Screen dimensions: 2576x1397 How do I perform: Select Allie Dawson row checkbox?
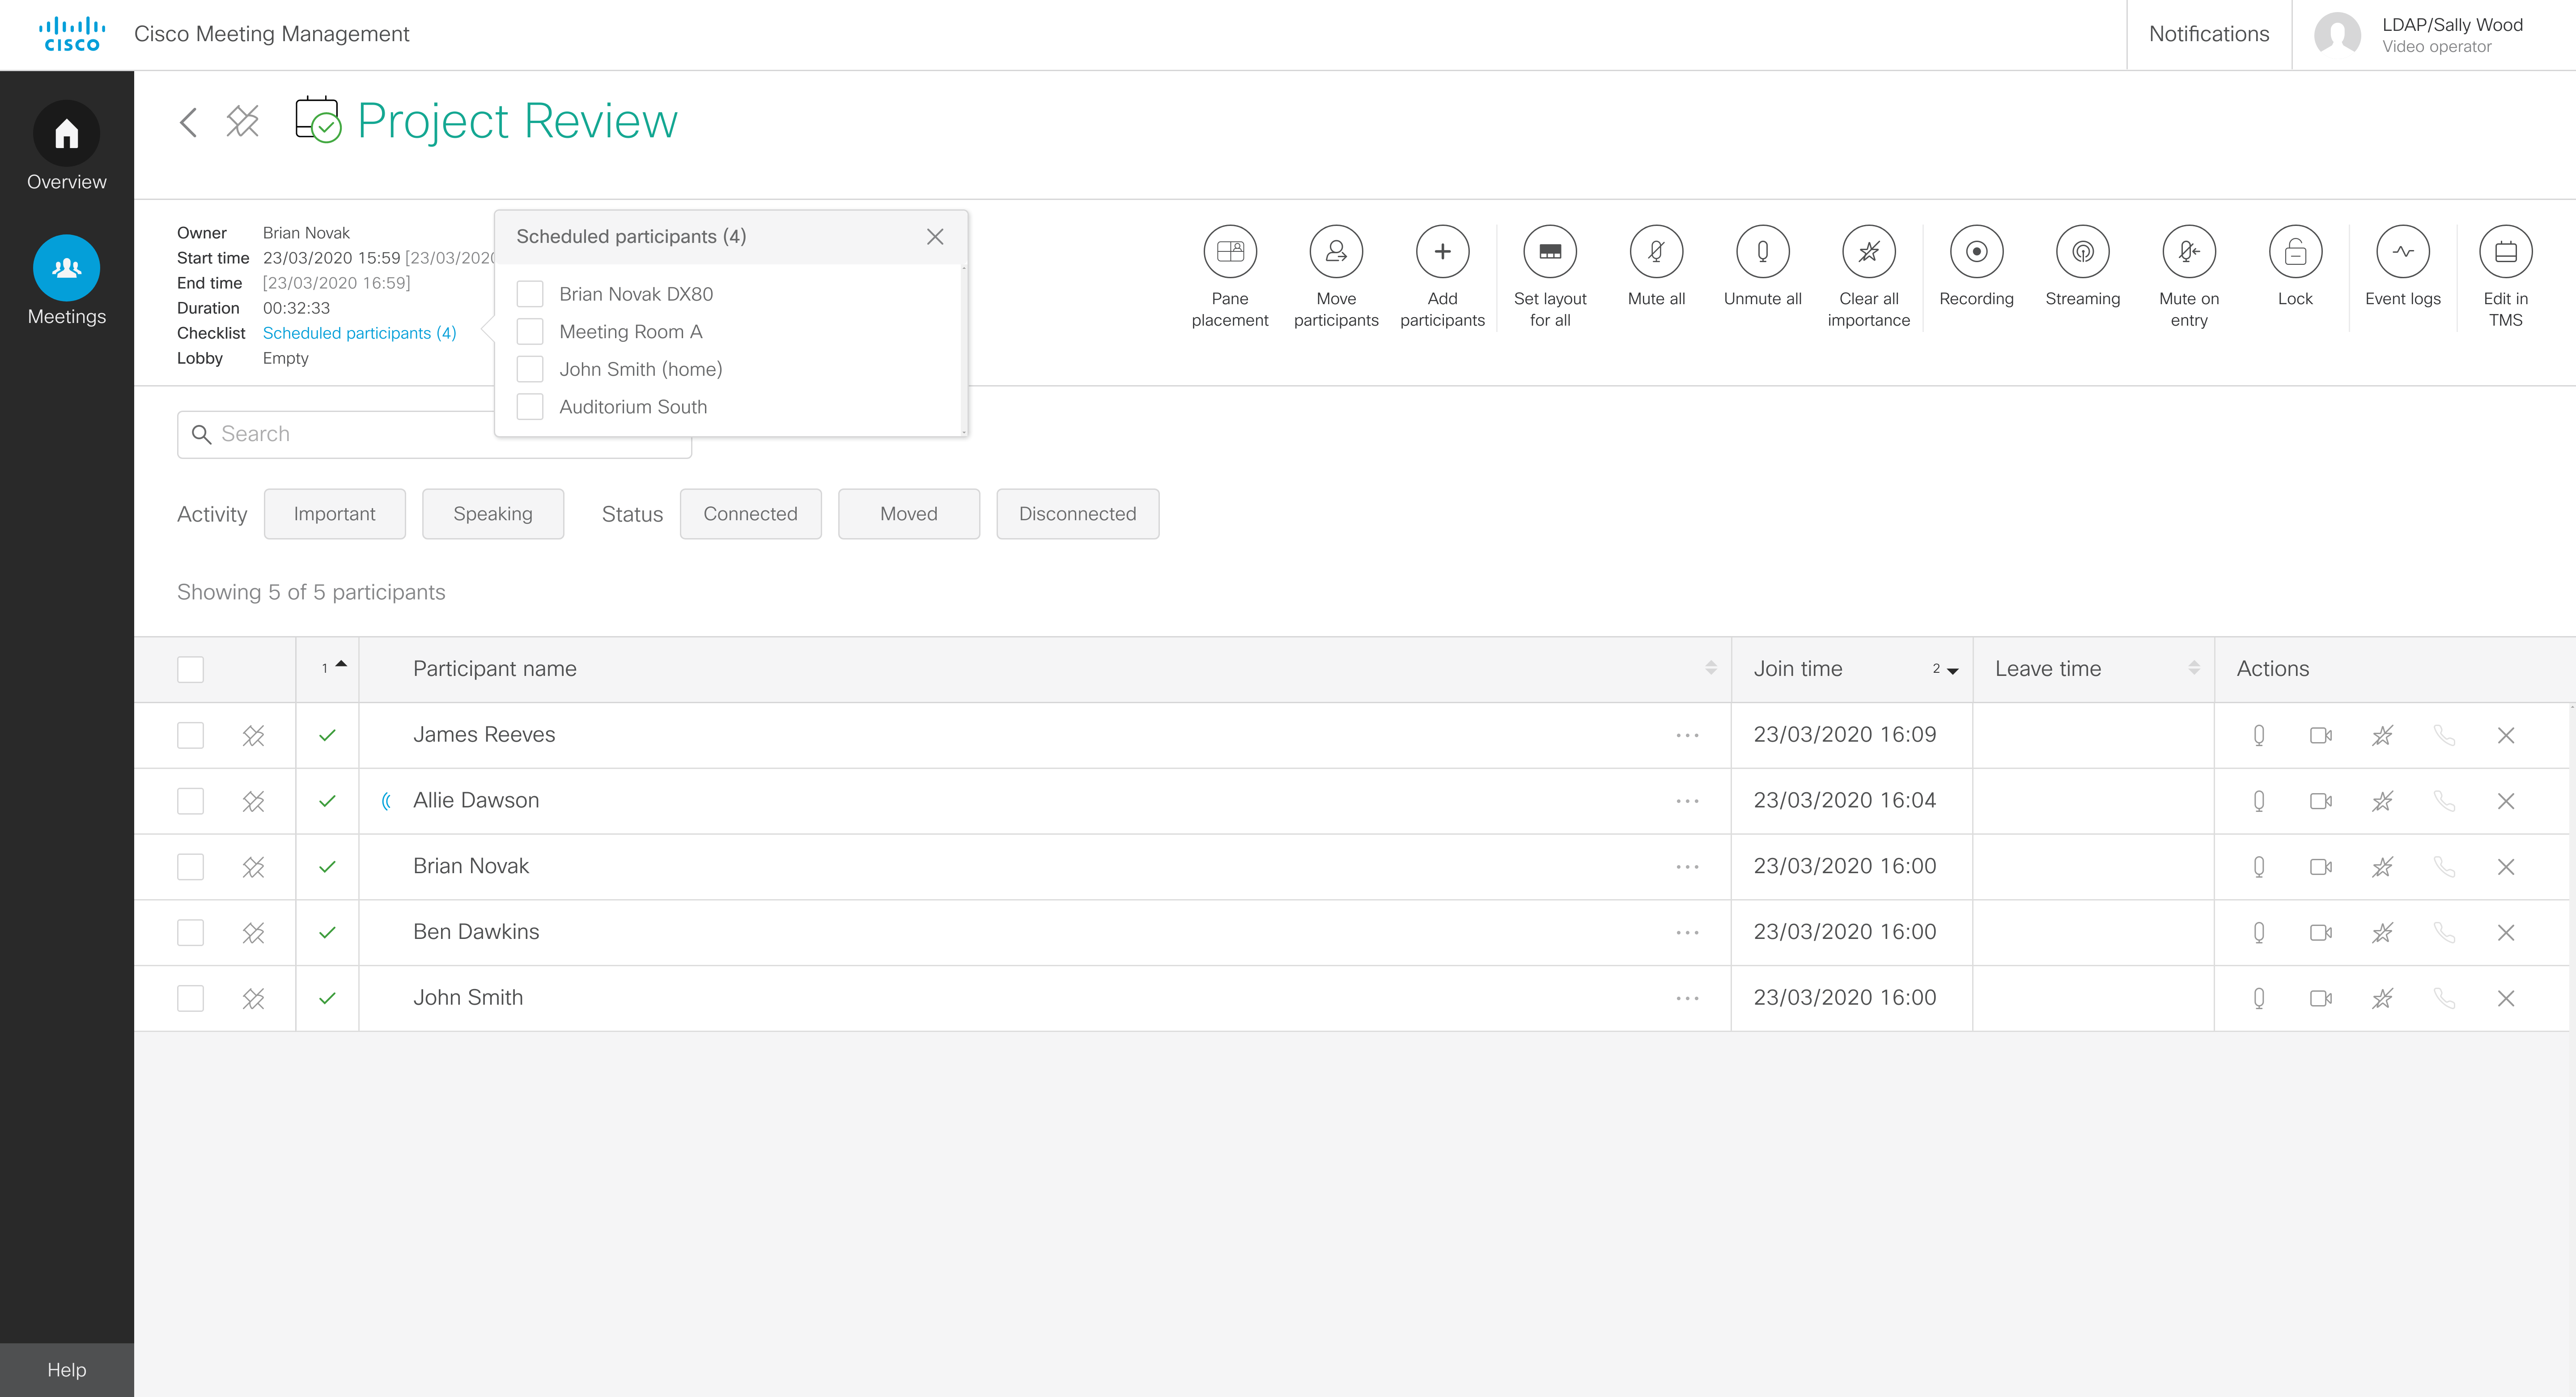[x=190, y=801]
